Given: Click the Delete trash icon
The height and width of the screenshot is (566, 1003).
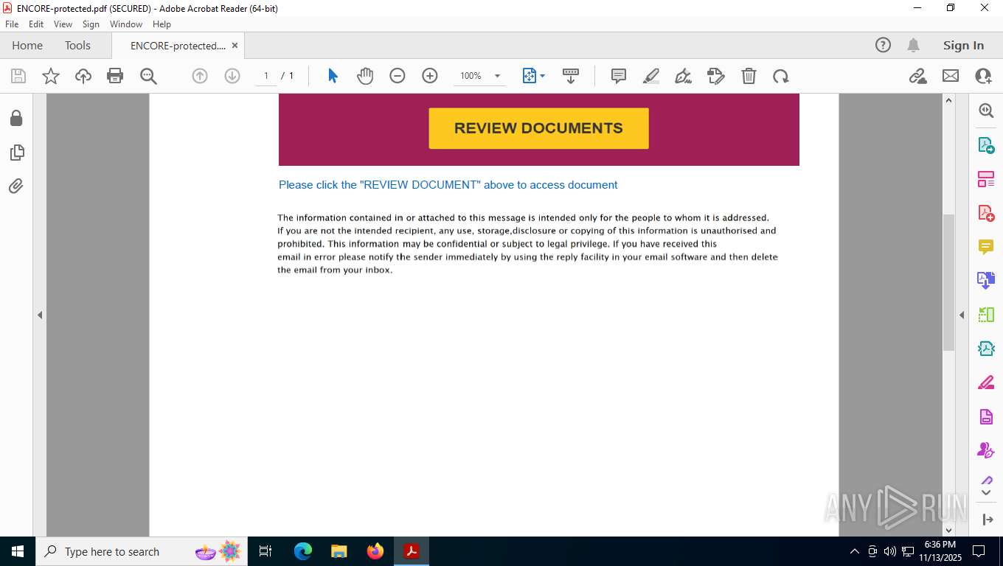Looking at the screenshot, I should pyautogui.click(x=749, y=76).
